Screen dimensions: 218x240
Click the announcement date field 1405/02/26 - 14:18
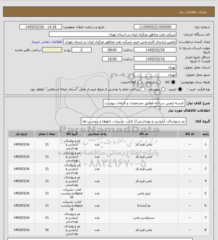pos(41,27)
